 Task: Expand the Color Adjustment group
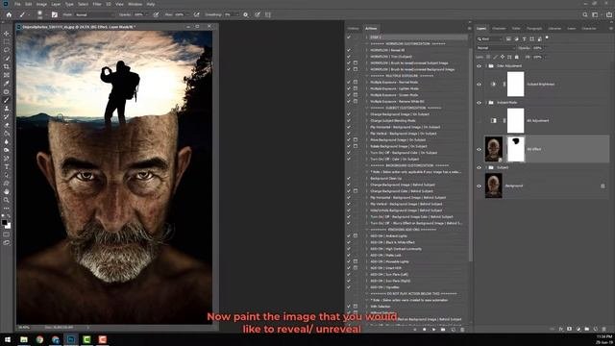[486, 66]
